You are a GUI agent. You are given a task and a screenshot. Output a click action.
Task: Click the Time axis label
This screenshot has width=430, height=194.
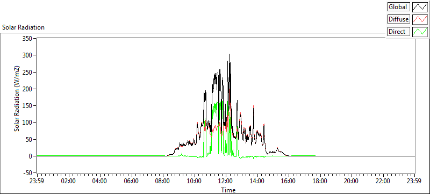click(x=228, y=190)
